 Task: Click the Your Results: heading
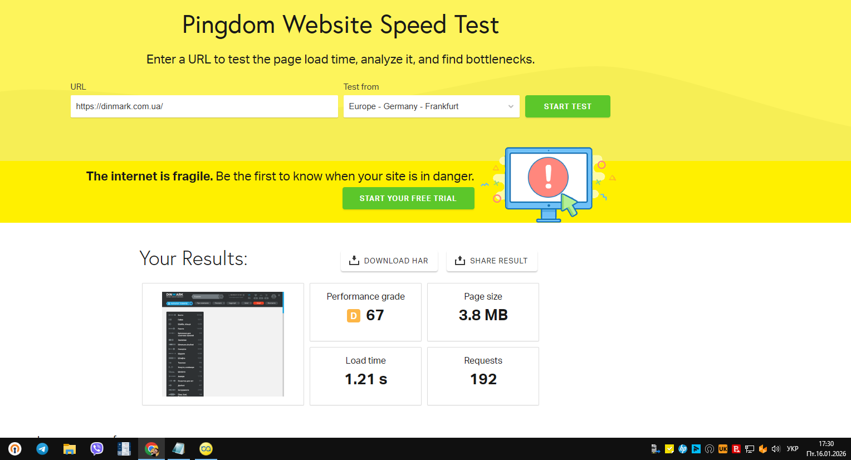point(193,258)
